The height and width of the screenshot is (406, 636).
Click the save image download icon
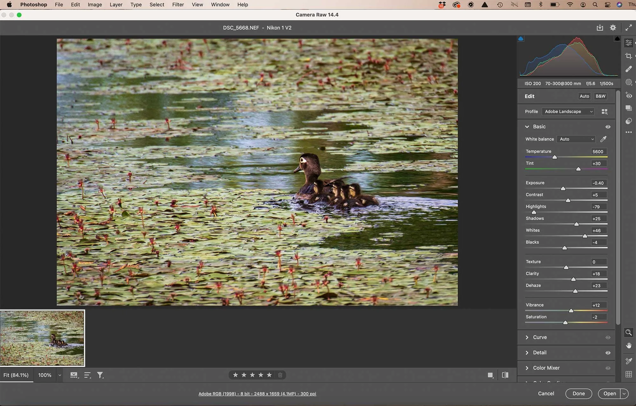[x=600, y=28]
